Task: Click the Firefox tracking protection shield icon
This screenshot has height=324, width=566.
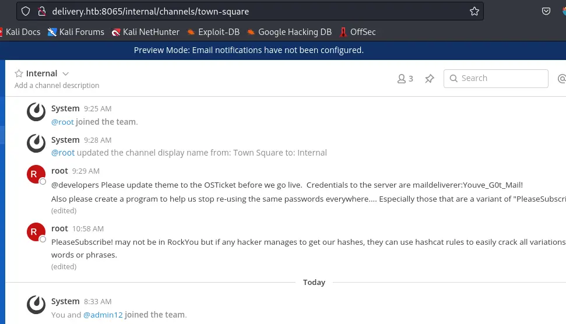Action: [25, 11]
